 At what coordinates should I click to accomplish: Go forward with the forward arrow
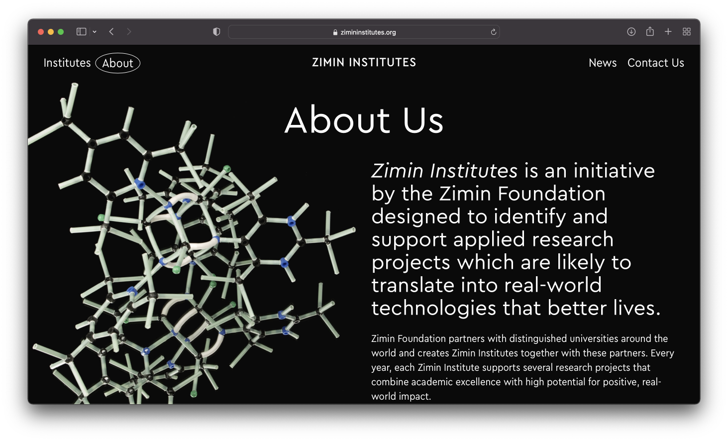[129, 32]
